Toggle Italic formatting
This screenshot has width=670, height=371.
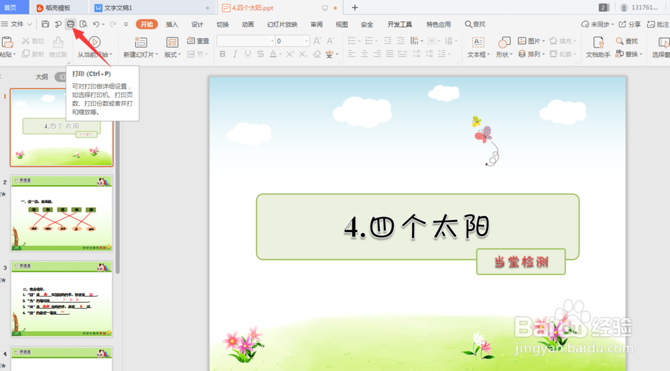tap(235, 54)
